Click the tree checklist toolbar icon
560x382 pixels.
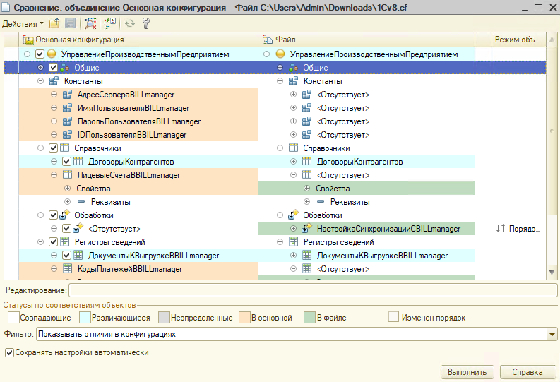(111, 23)
